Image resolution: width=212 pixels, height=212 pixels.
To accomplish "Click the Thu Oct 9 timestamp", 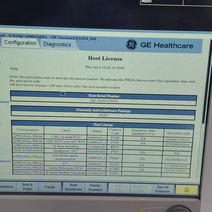I will 105,67.
